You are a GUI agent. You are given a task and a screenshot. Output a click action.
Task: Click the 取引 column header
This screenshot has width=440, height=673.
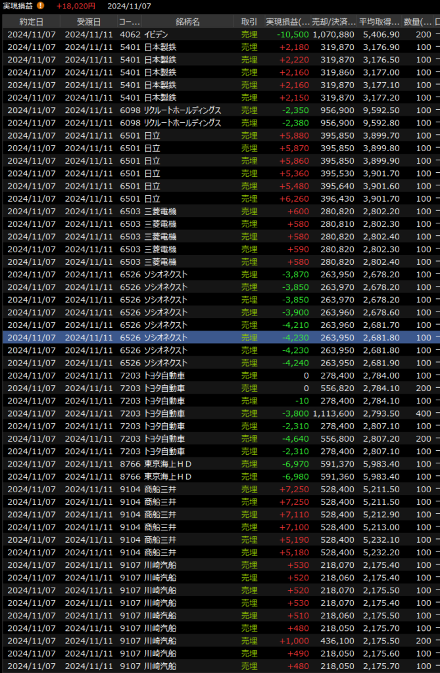[x=249, y=22]
